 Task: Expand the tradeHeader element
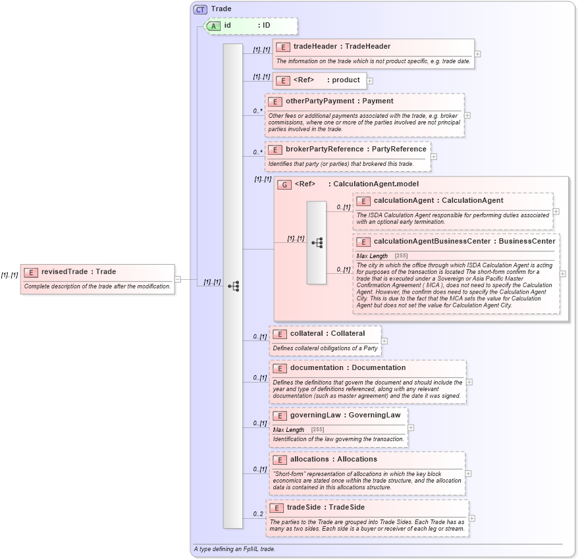477,54
